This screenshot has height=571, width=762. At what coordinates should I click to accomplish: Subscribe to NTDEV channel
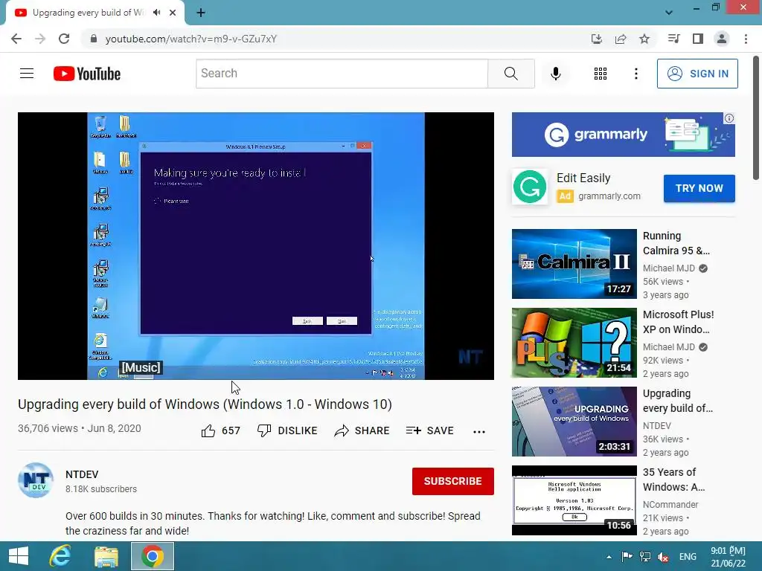(x=453, y=481)
